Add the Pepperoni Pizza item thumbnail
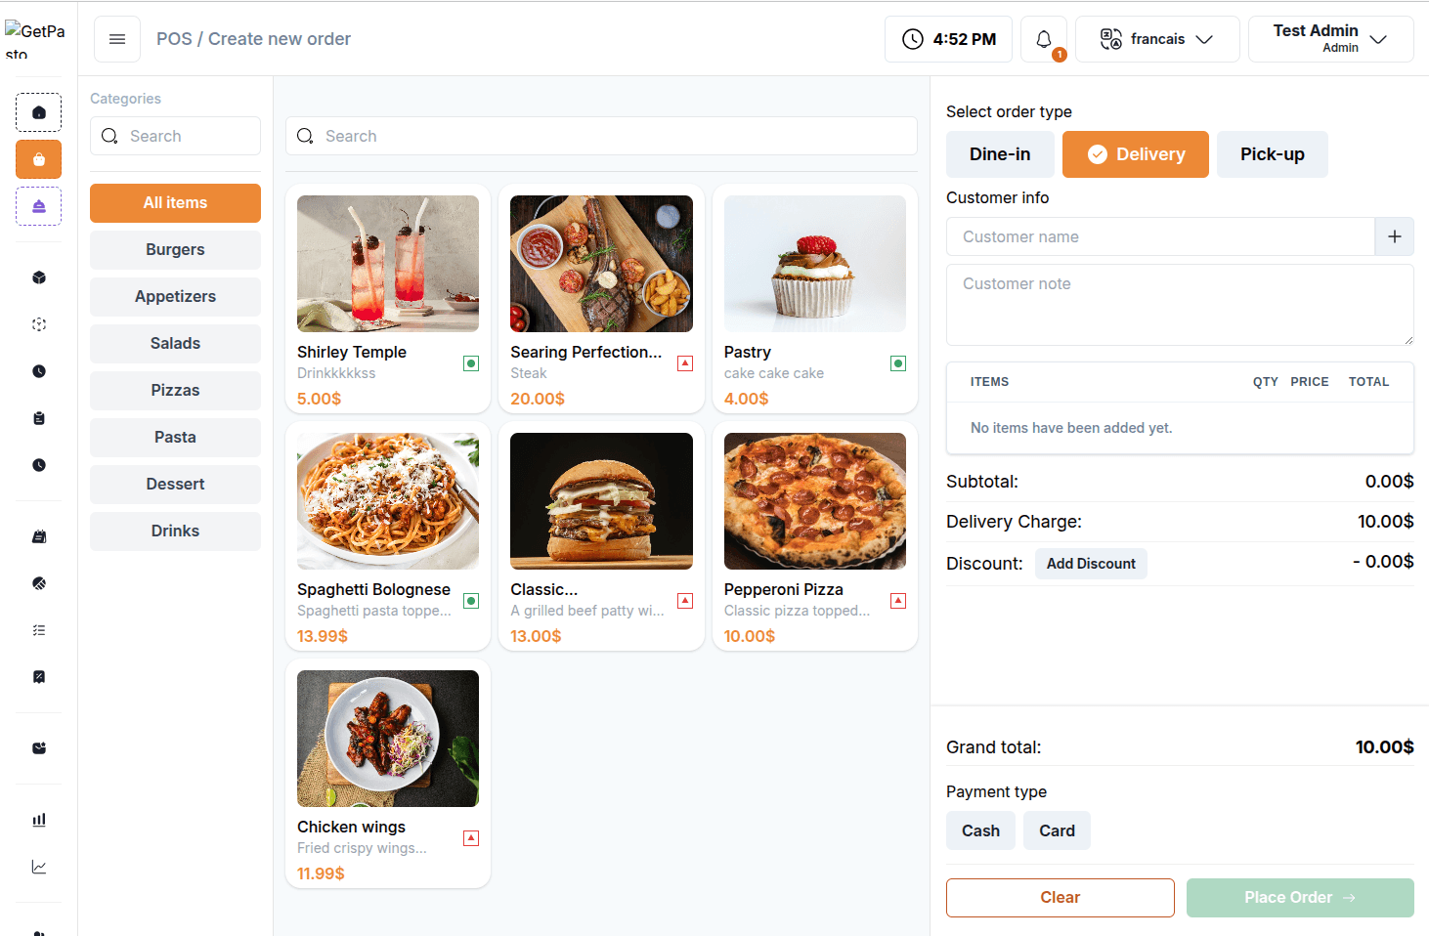The width and height of the screenshot is (1429, 936). [815, 501]
